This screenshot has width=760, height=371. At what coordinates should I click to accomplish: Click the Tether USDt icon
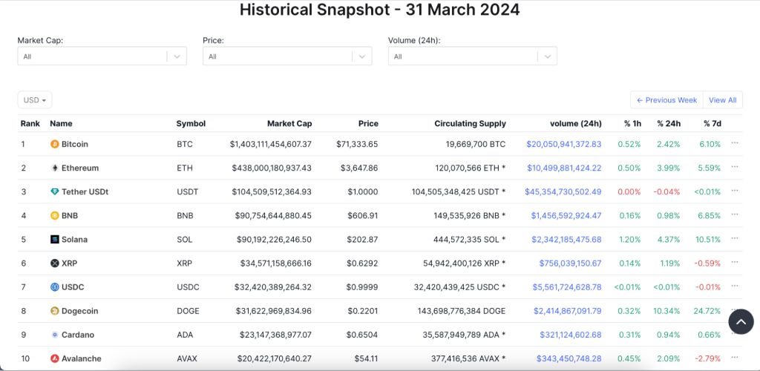point(54,192)
